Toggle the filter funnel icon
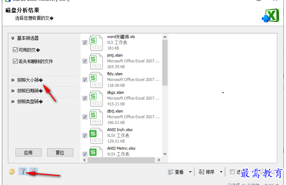The height and width of the screenshot is (185, 286). point(23,171)
